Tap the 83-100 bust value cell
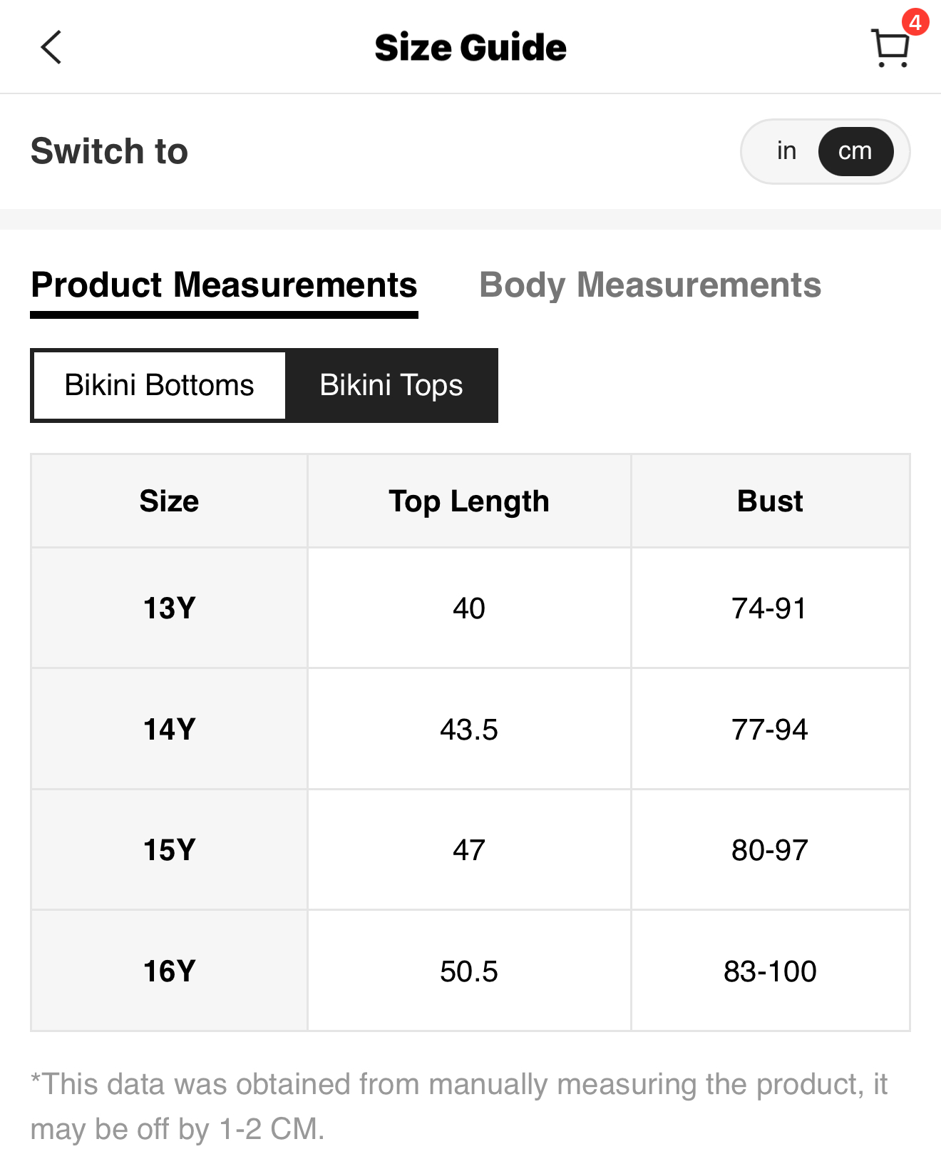941x1159 pixels. point(770,971)
